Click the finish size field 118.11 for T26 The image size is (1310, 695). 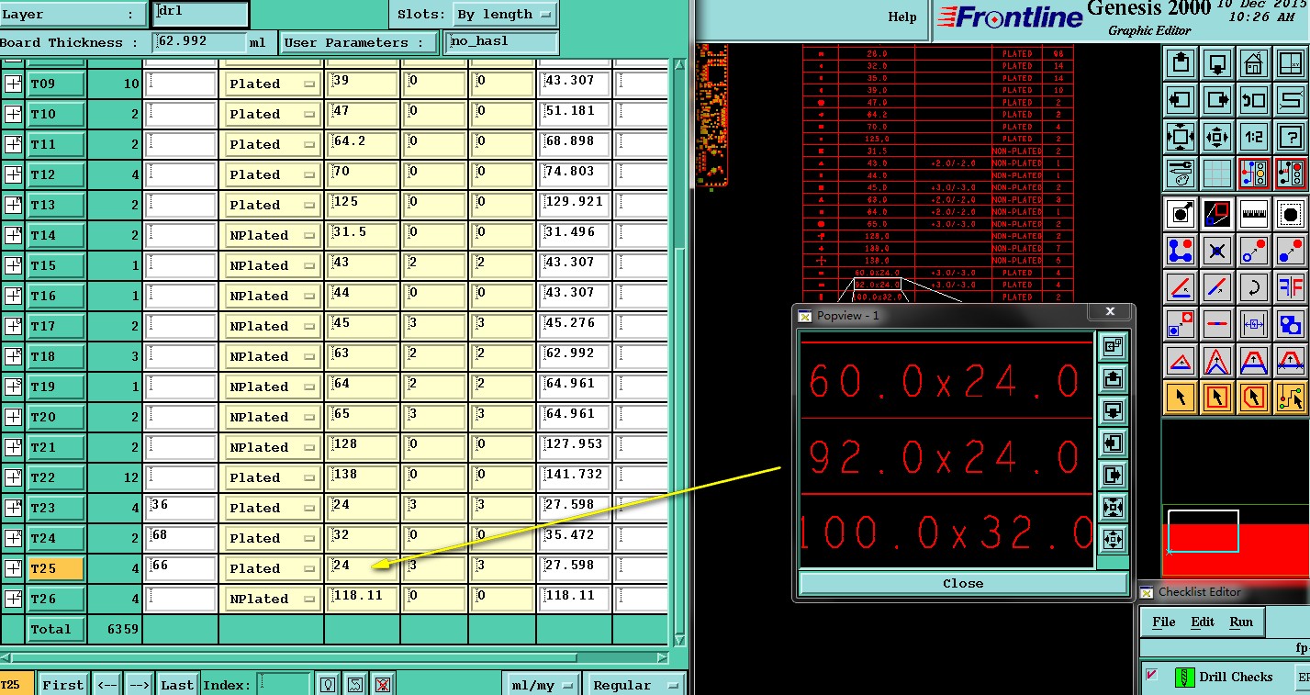pos(362,599)
